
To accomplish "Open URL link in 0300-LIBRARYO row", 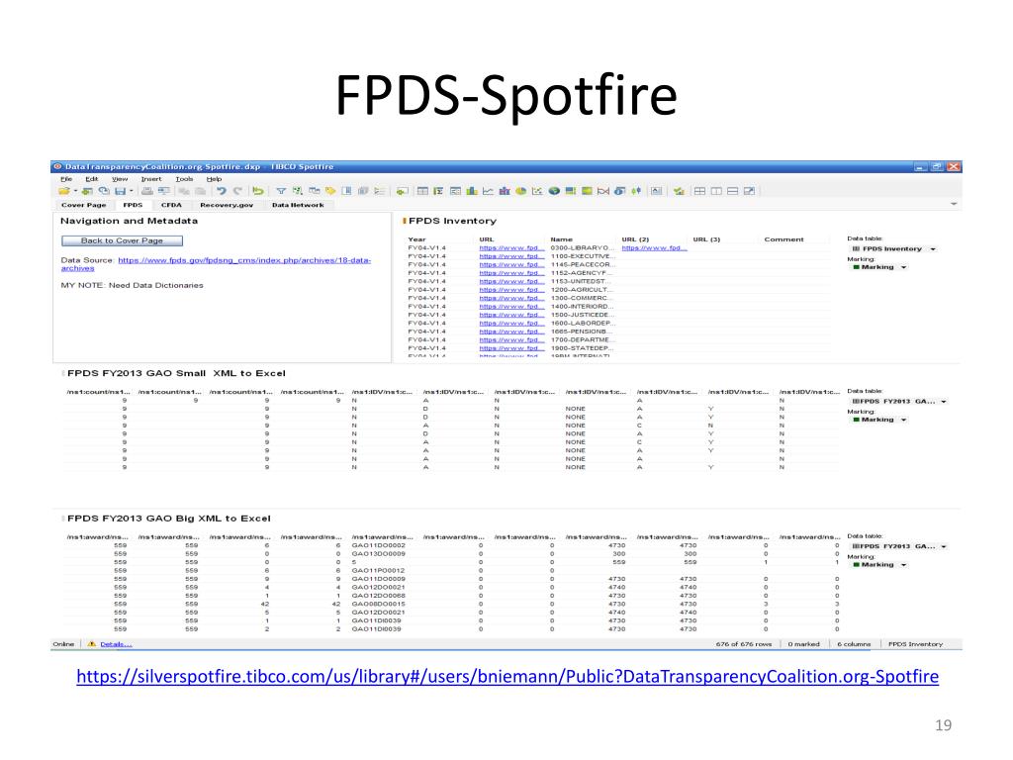I will (511, 248).
